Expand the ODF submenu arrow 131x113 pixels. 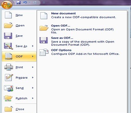click(x=33, y=56)
